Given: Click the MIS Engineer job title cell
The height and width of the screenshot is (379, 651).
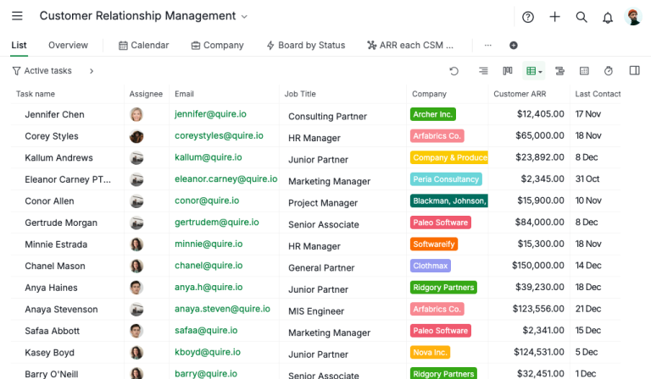Looking at the screenshot, I should point(316,311).
